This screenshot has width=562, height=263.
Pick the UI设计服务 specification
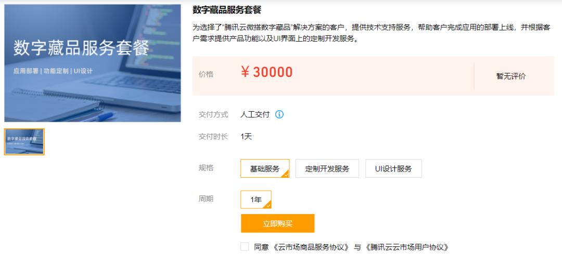click(393, 168)
